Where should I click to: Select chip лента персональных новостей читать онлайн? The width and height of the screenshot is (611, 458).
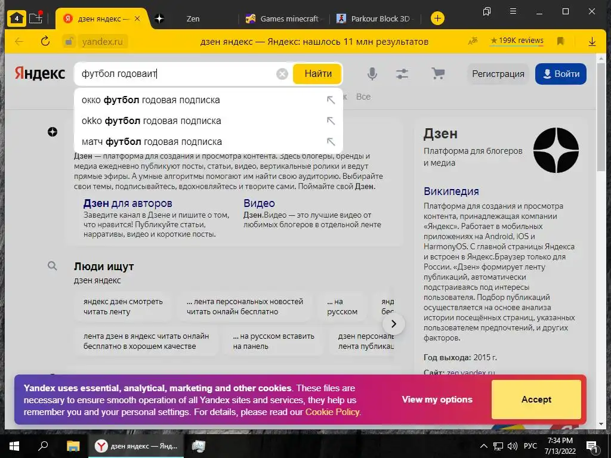[245, 307]
